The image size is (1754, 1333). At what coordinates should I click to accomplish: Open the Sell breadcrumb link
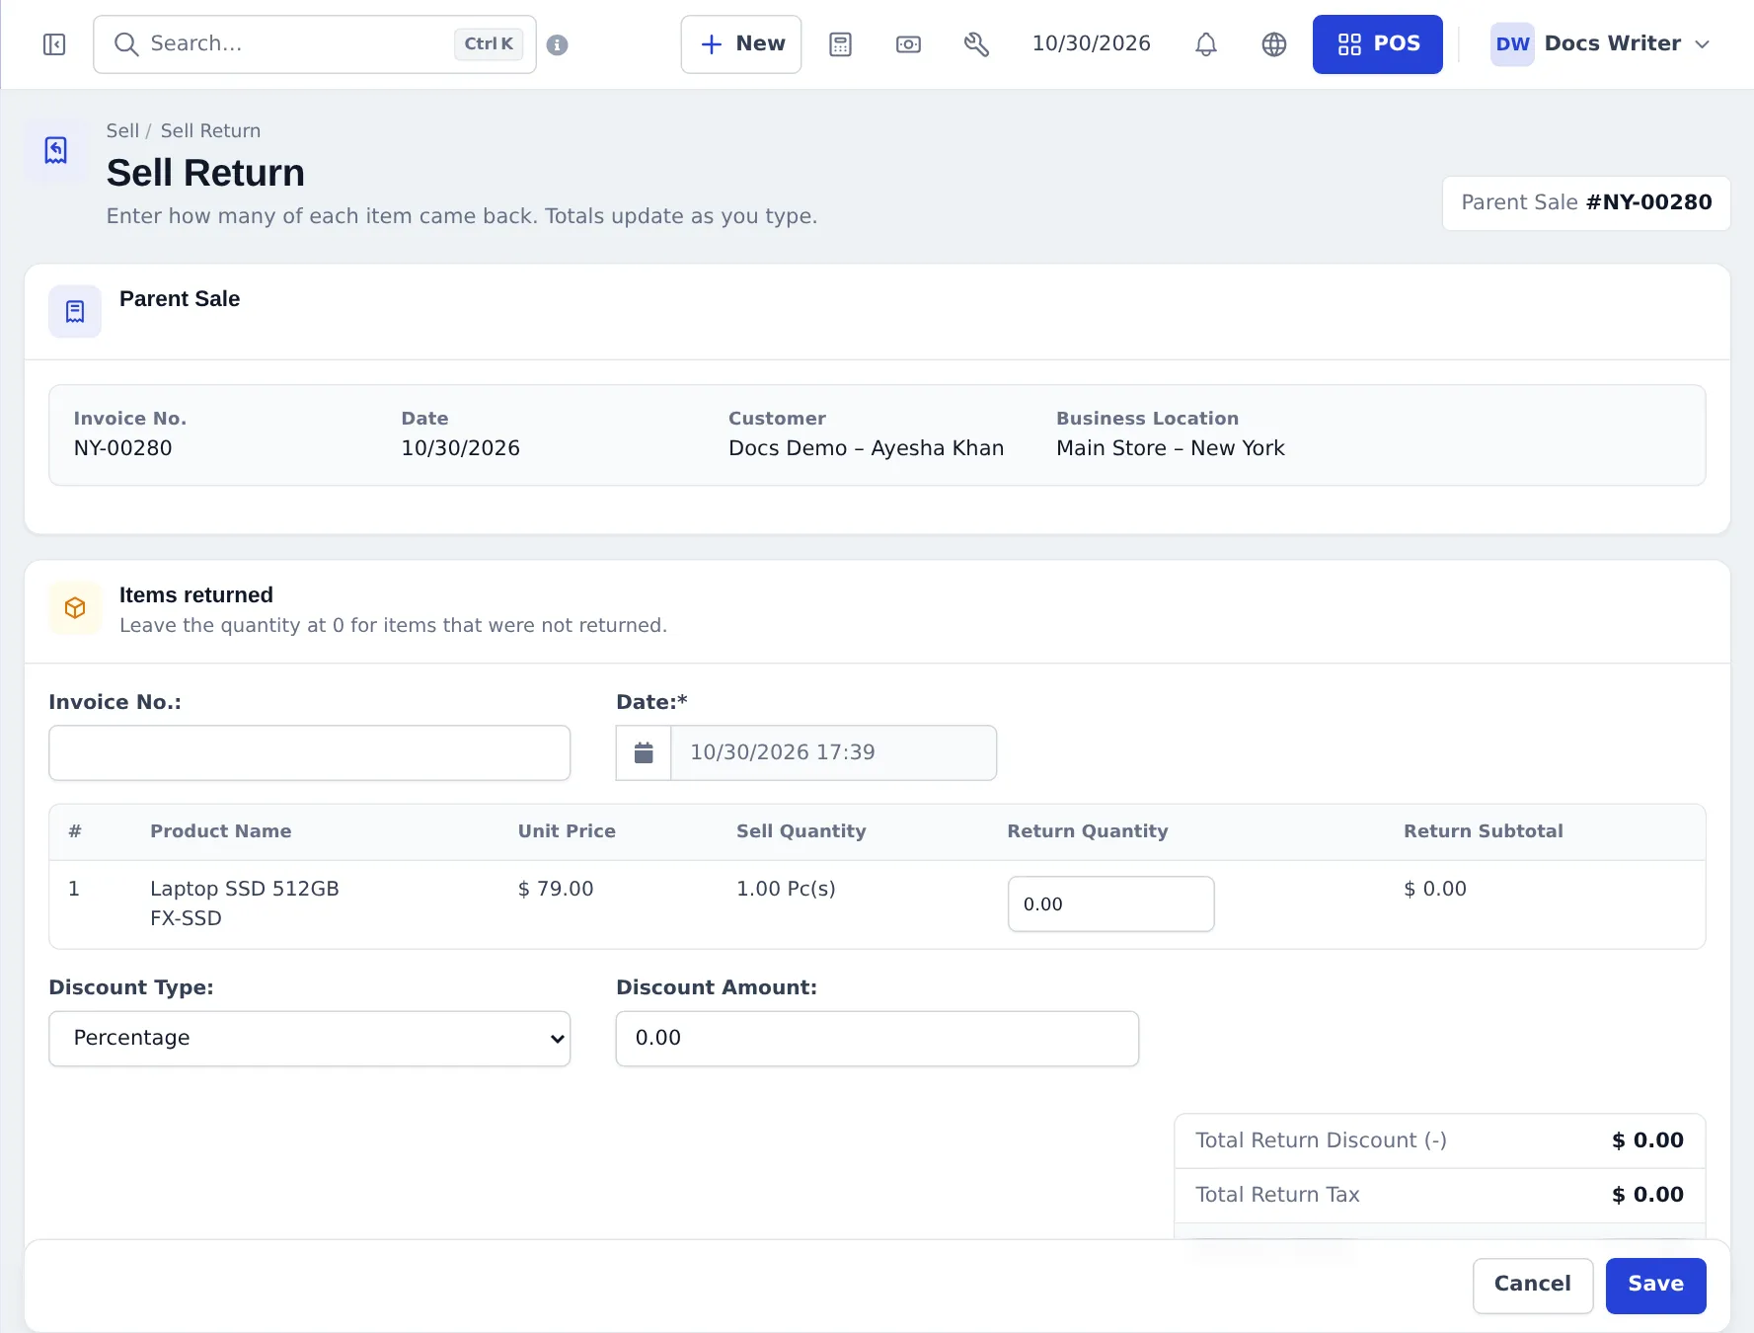(122, 131)
